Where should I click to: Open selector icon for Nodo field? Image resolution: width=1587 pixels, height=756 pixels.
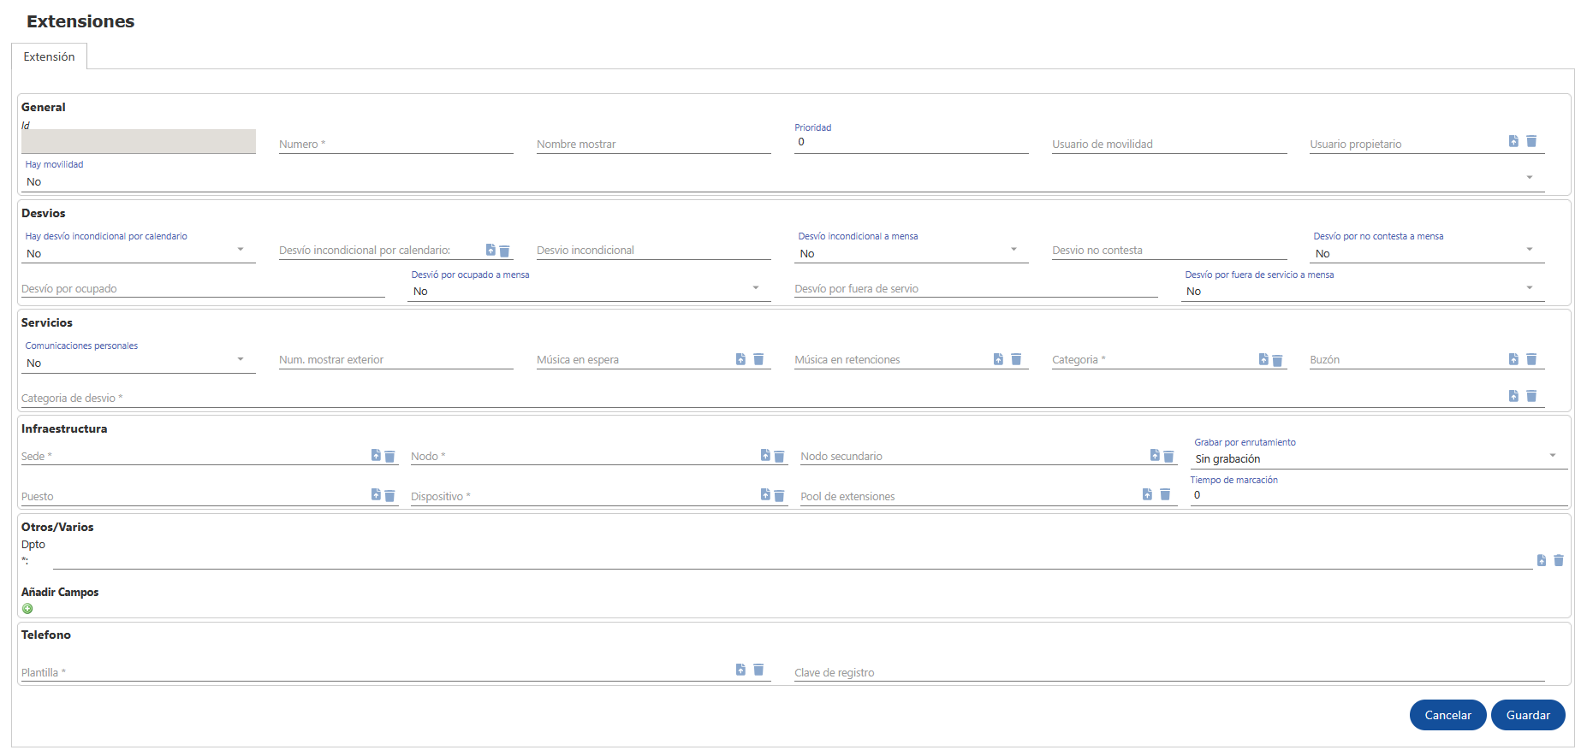point(765,455)
